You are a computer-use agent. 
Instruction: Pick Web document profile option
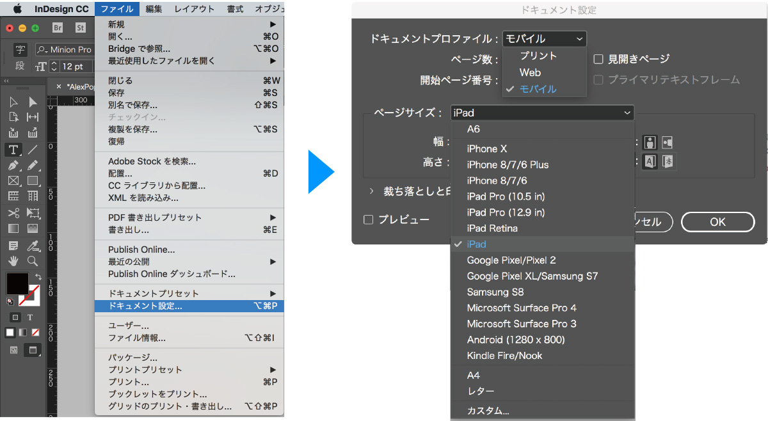(544, 72)
